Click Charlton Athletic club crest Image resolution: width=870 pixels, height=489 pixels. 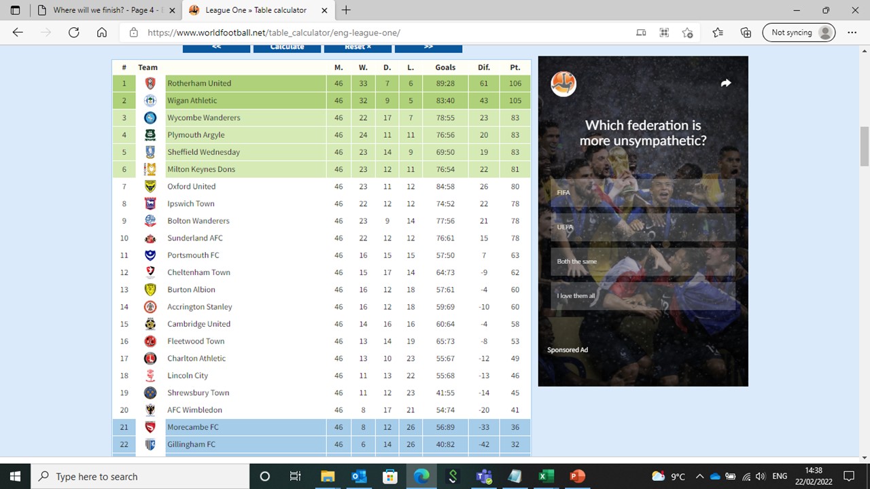150,359
